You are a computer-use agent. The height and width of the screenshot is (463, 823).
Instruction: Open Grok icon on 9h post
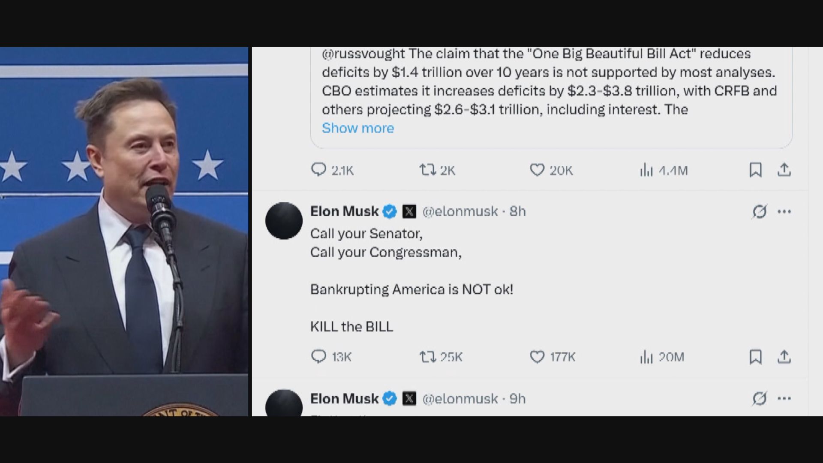759,399
